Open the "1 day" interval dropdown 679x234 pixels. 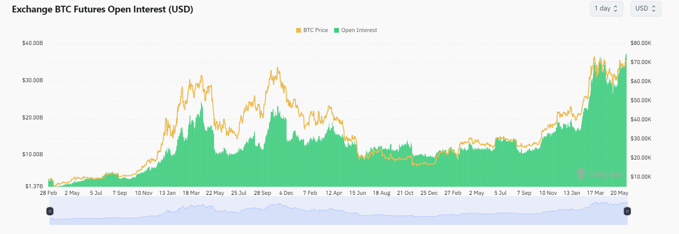(x=606, y=9)
